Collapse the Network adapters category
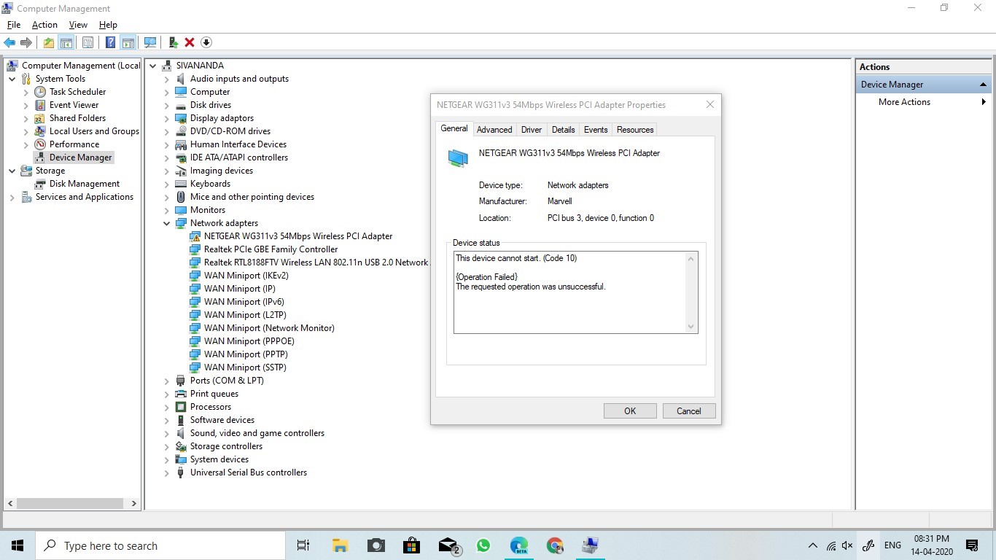Image resolution: width=996 pixels, height=560 pixels. [x=167, y=223]
